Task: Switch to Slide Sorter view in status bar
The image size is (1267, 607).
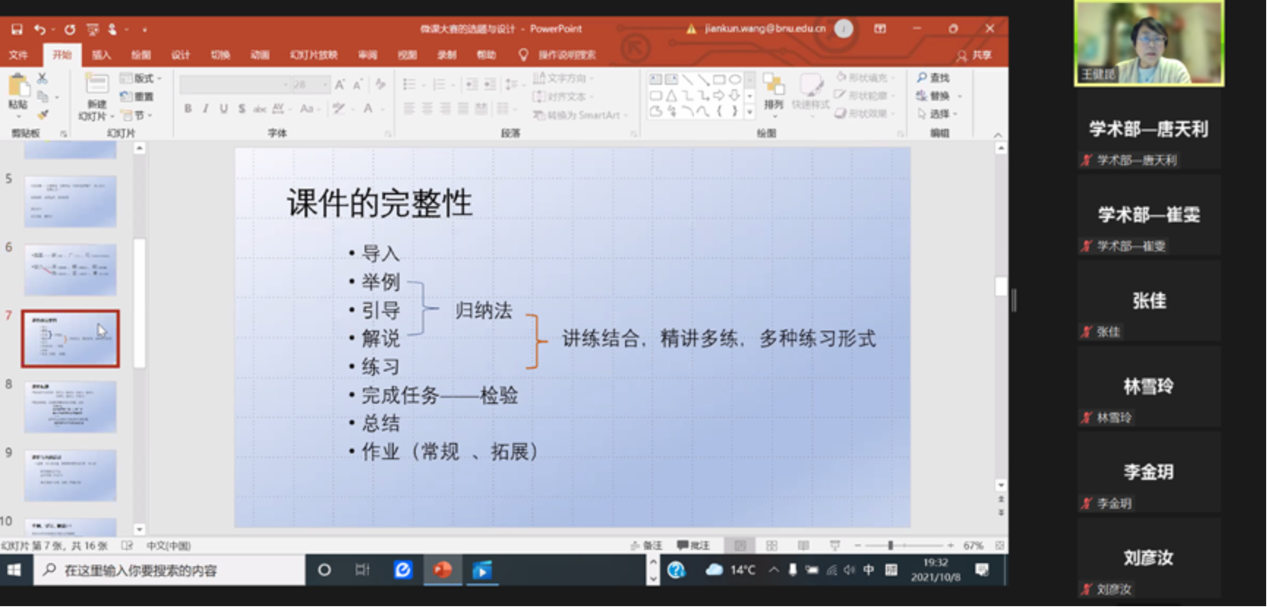Action: (x=771, y=546)
